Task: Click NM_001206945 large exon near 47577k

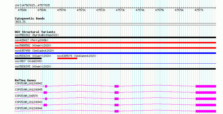Action: click(206, 93)
